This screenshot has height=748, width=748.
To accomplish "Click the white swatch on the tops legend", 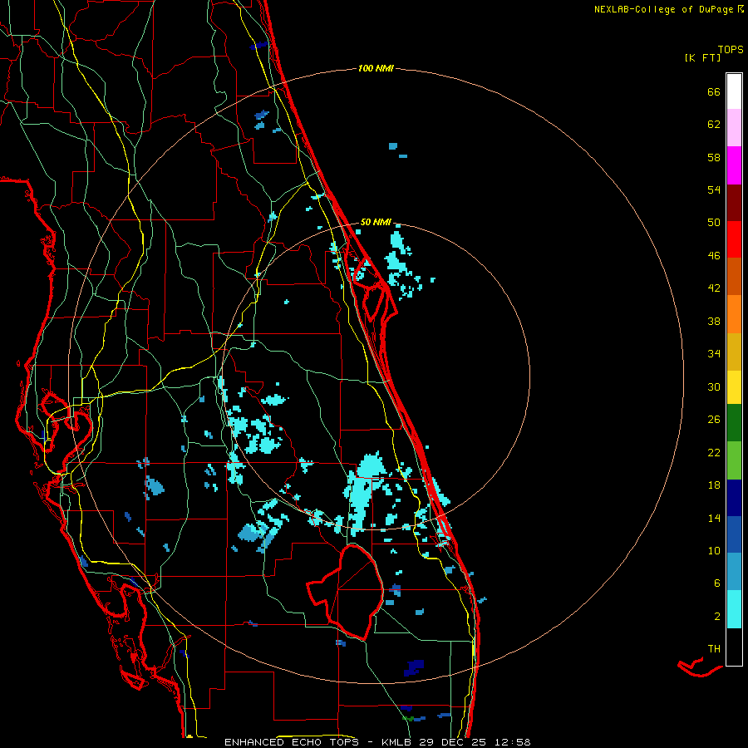I will (734, 91).
